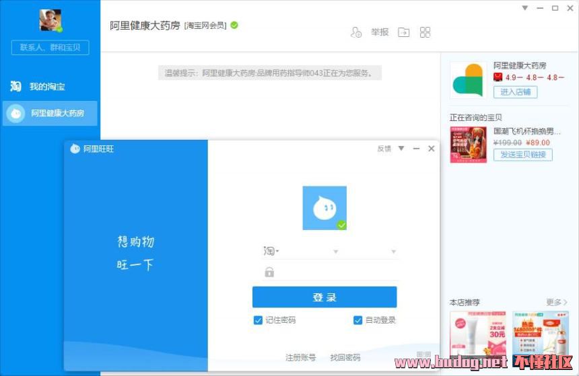Click the user avatar at top left
This screenshot has height=376, width=579.
(50, 20)
